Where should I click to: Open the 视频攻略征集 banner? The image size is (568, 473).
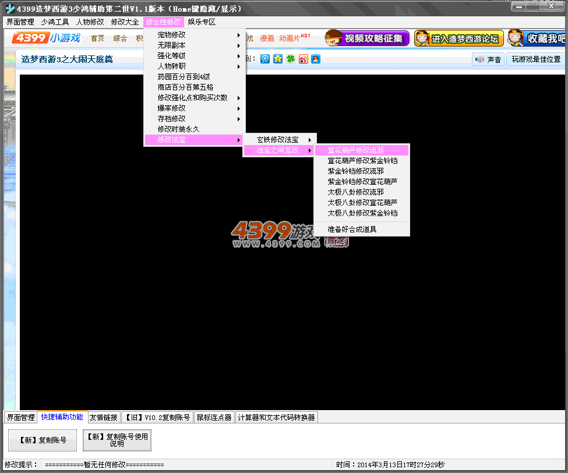[x=367, y=38]
